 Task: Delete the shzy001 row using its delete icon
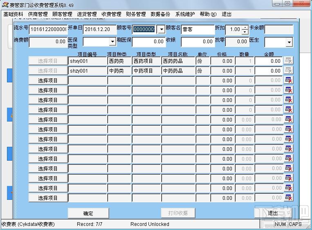[x=288, y=71]
